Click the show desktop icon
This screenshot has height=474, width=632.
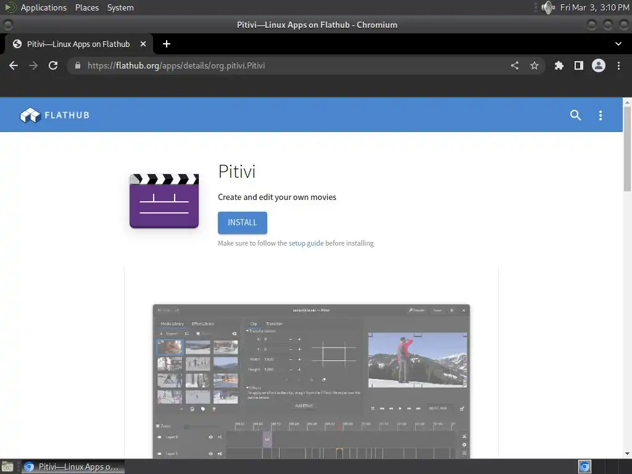tap(7, 467)
